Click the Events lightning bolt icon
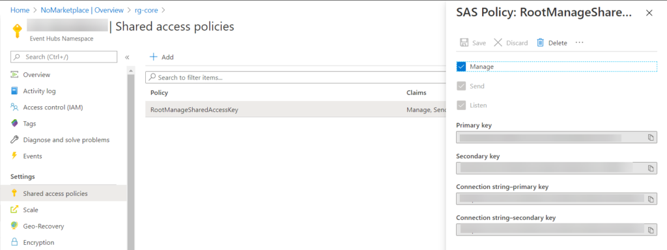This screenshot has width=667, height=250. click(14, 156)
